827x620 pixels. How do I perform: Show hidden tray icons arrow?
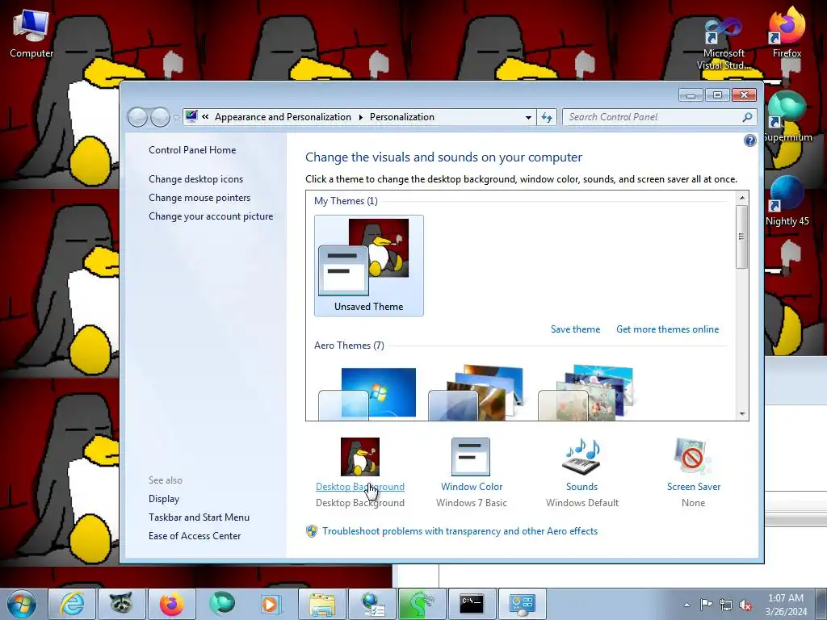(686, 605)
